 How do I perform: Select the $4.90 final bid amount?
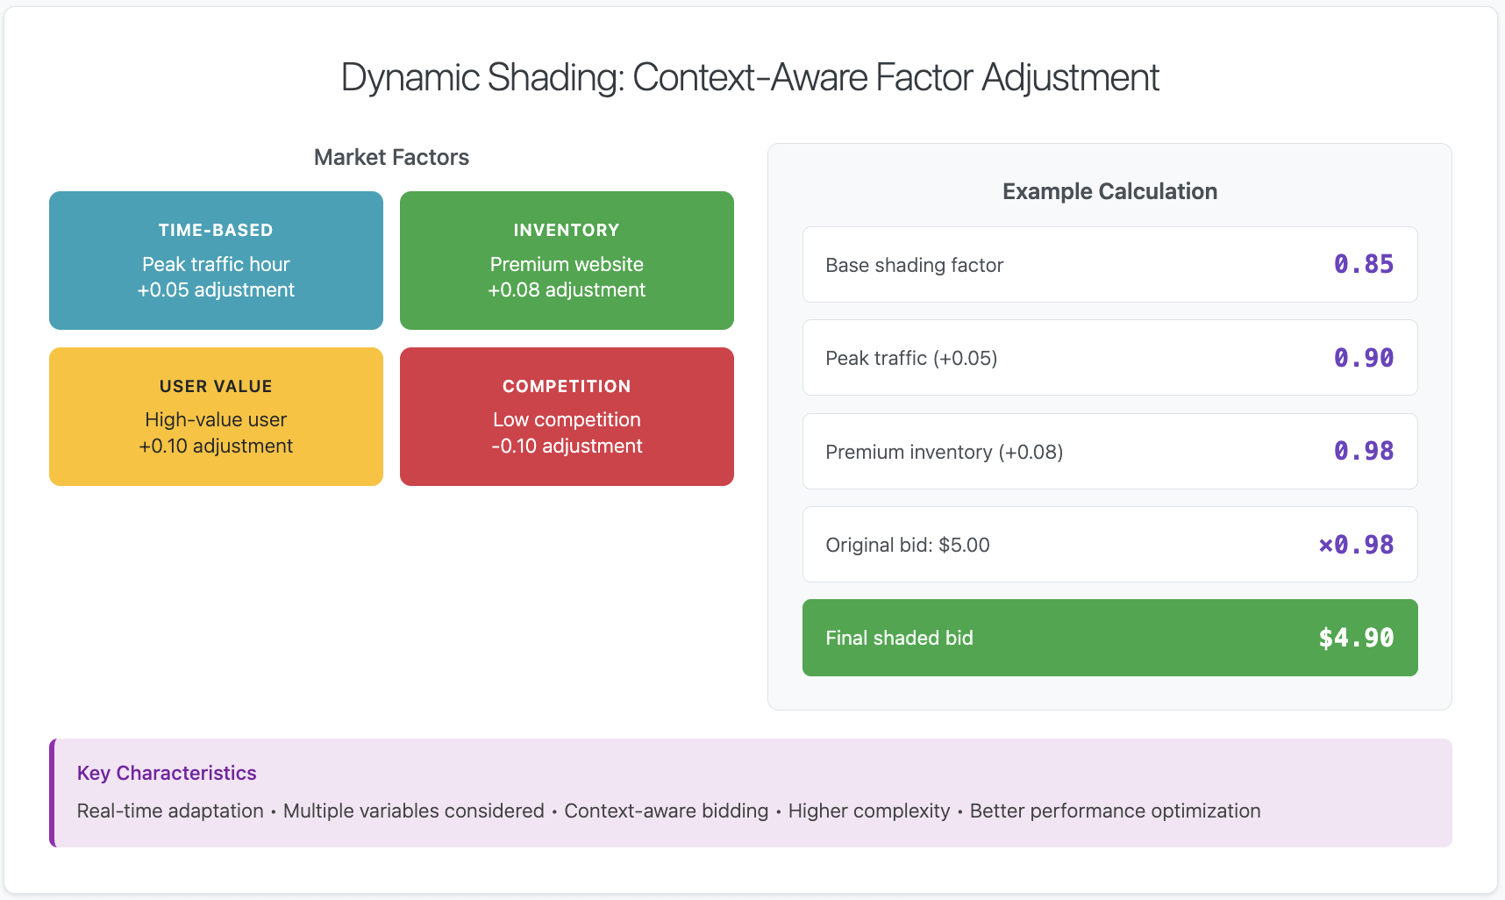click(1356, 638)
